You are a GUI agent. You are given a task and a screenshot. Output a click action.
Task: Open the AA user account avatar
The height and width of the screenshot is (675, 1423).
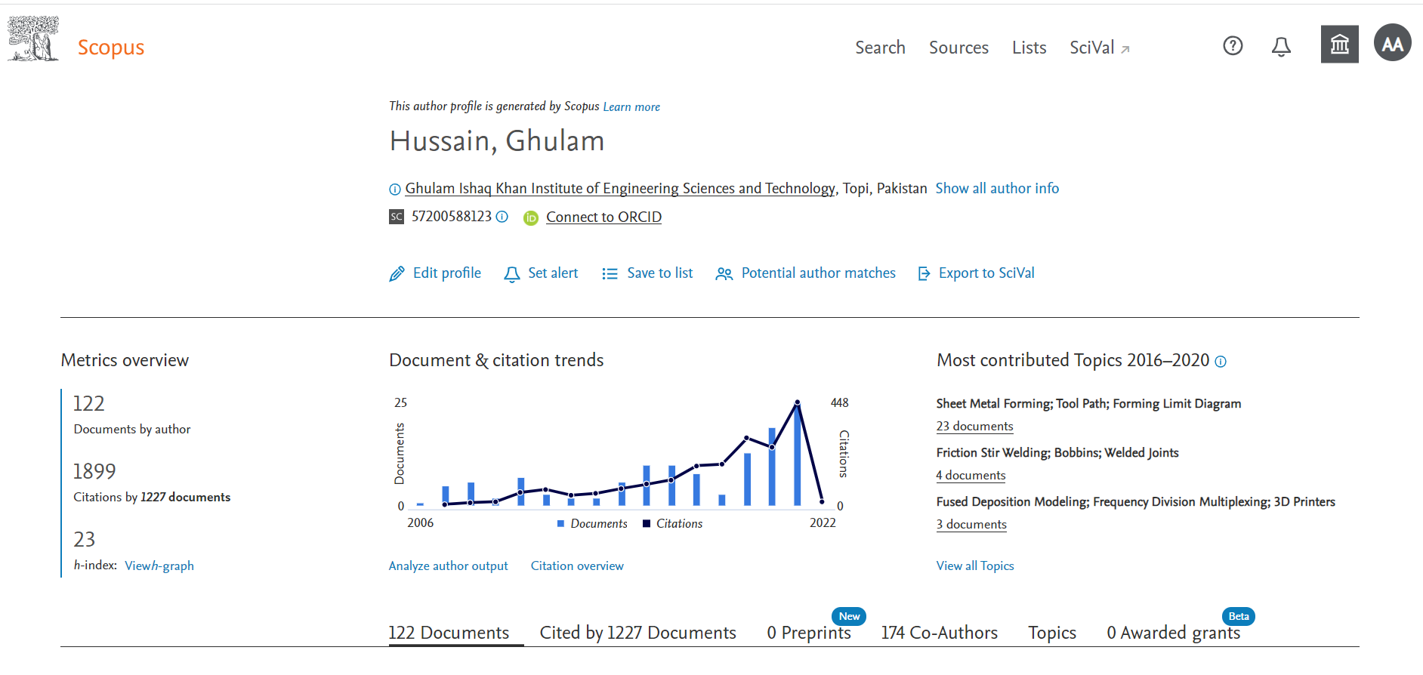[1392, 44]
